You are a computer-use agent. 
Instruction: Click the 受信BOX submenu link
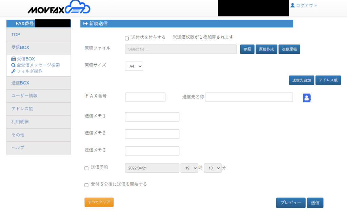click(26, 59)
